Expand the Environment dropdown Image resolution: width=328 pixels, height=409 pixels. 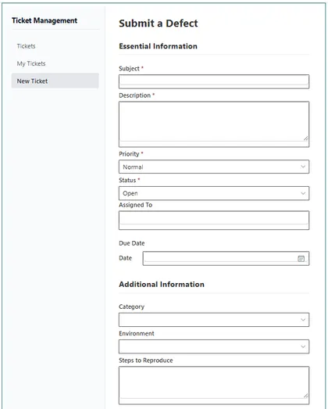[214, 346]
